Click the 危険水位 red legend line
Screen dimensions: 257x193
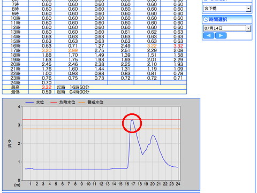(x=54, y=102)
